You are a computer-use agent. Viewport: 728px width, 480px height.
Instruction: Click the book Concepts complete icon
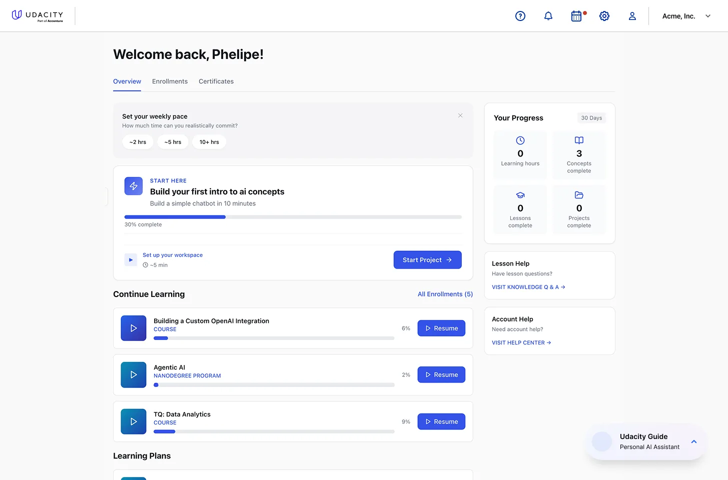(579, 140)
